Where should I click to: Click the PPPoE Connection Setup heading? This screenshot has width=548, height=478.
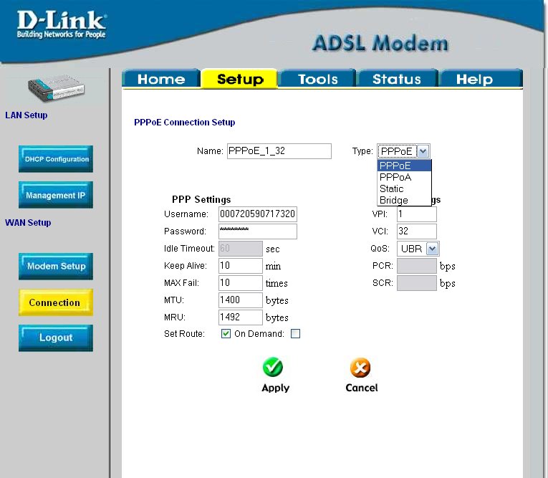click(185, 123)
